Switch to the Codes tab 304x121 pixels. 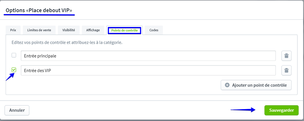154,30
